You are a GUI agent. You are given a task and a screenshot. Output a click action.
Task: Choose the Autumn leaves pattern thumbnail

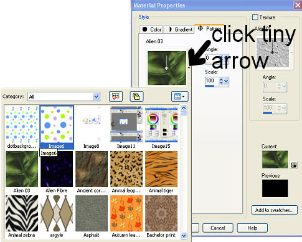[126, 213]
